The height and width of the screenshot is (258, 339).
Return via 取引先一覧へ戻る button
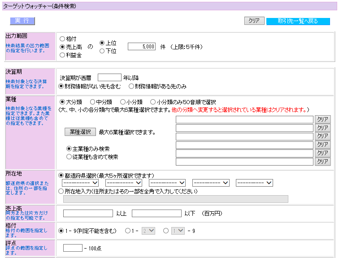(298, 21)
